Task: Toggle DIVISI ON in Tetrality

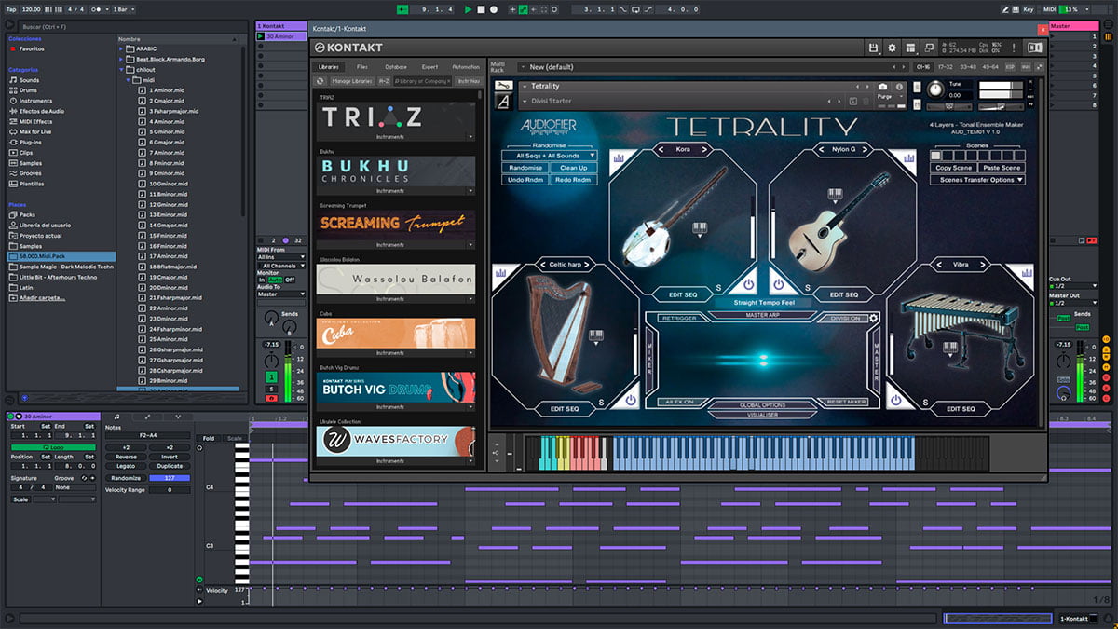Action: click(846, 319)
